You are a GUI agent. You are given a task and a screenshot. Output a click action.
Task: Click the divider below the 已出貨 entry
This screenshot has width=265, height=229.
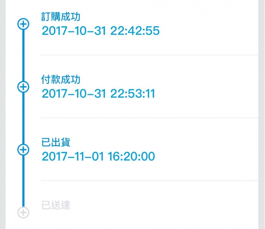tap(149, 181)
